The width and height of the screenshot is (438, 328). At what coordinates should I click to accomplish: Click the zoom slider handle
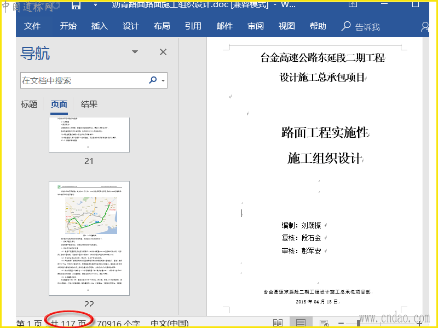click(359, 324)
